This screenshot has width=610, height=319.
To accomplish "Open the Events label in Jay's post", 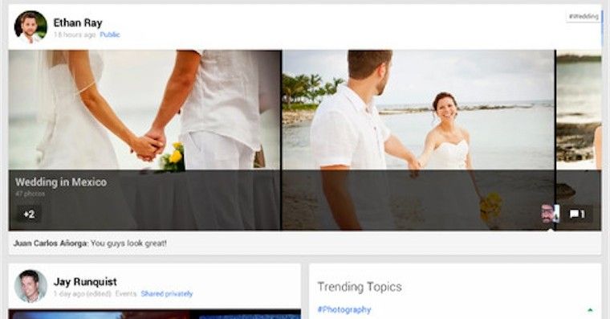I will 126,293.
